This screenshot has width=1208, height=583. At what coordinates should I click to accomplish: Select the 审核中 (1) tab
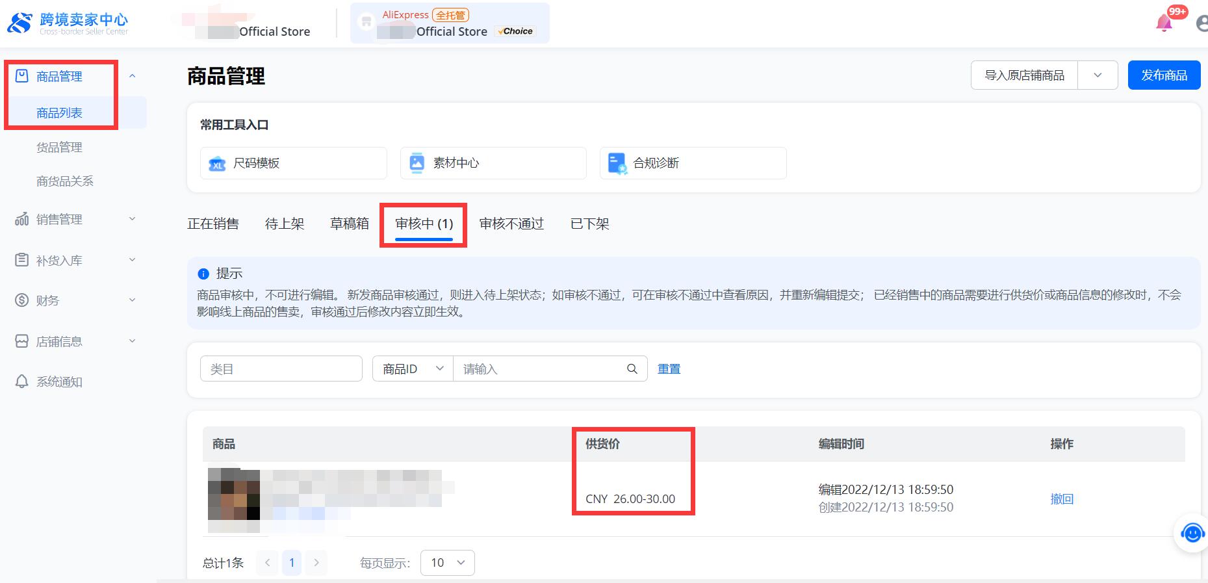pyautogui.click(x=424, y=224)
